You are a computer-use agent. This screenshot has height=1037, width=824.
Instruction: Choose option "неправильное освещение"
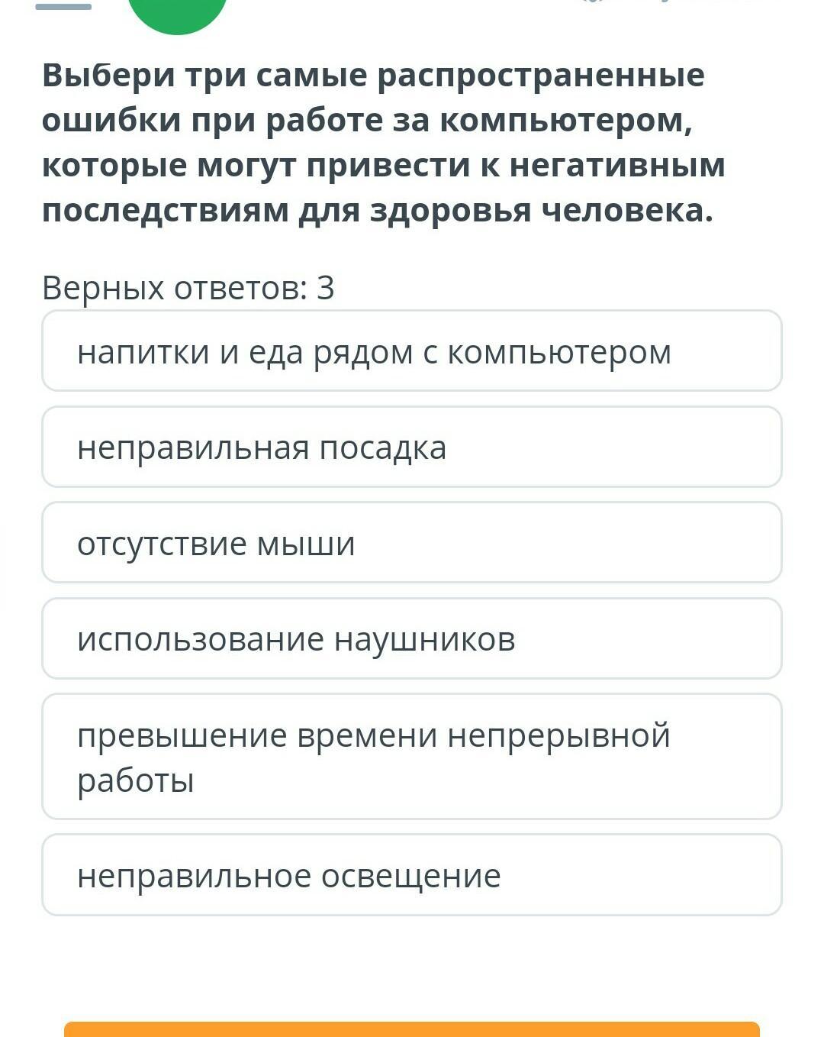click(412, 874)
